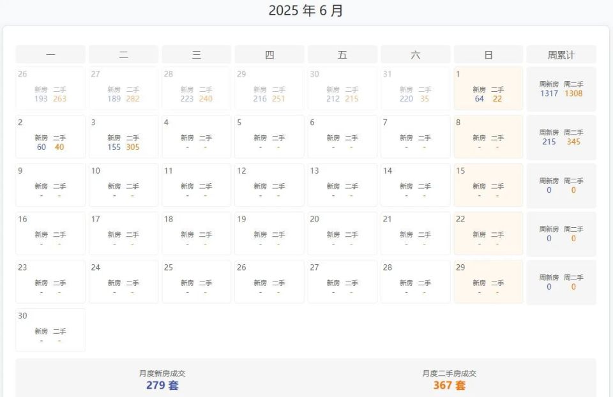Click the 一 Monday column header
This screenshot has height=397, width=613.
(50, 55)
